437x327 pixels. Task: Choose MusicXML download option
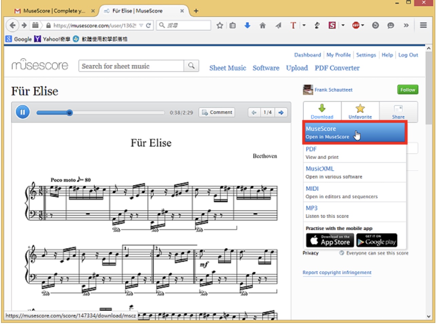click(355, 172)
